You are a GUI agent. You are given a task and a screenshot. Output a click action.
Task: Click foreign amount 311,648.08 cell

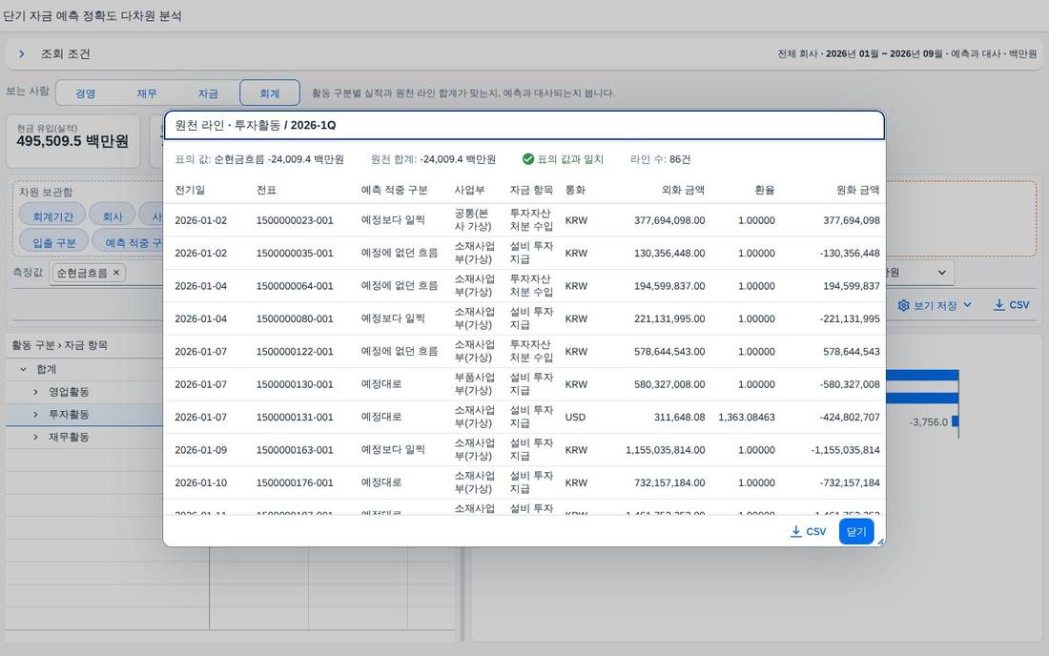coord(680,417)
